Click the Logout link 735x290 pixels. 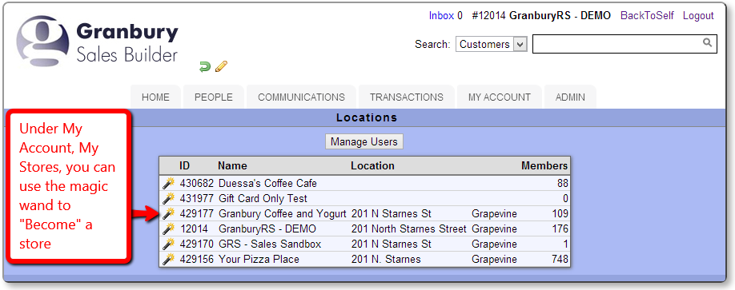coord(698,15)
